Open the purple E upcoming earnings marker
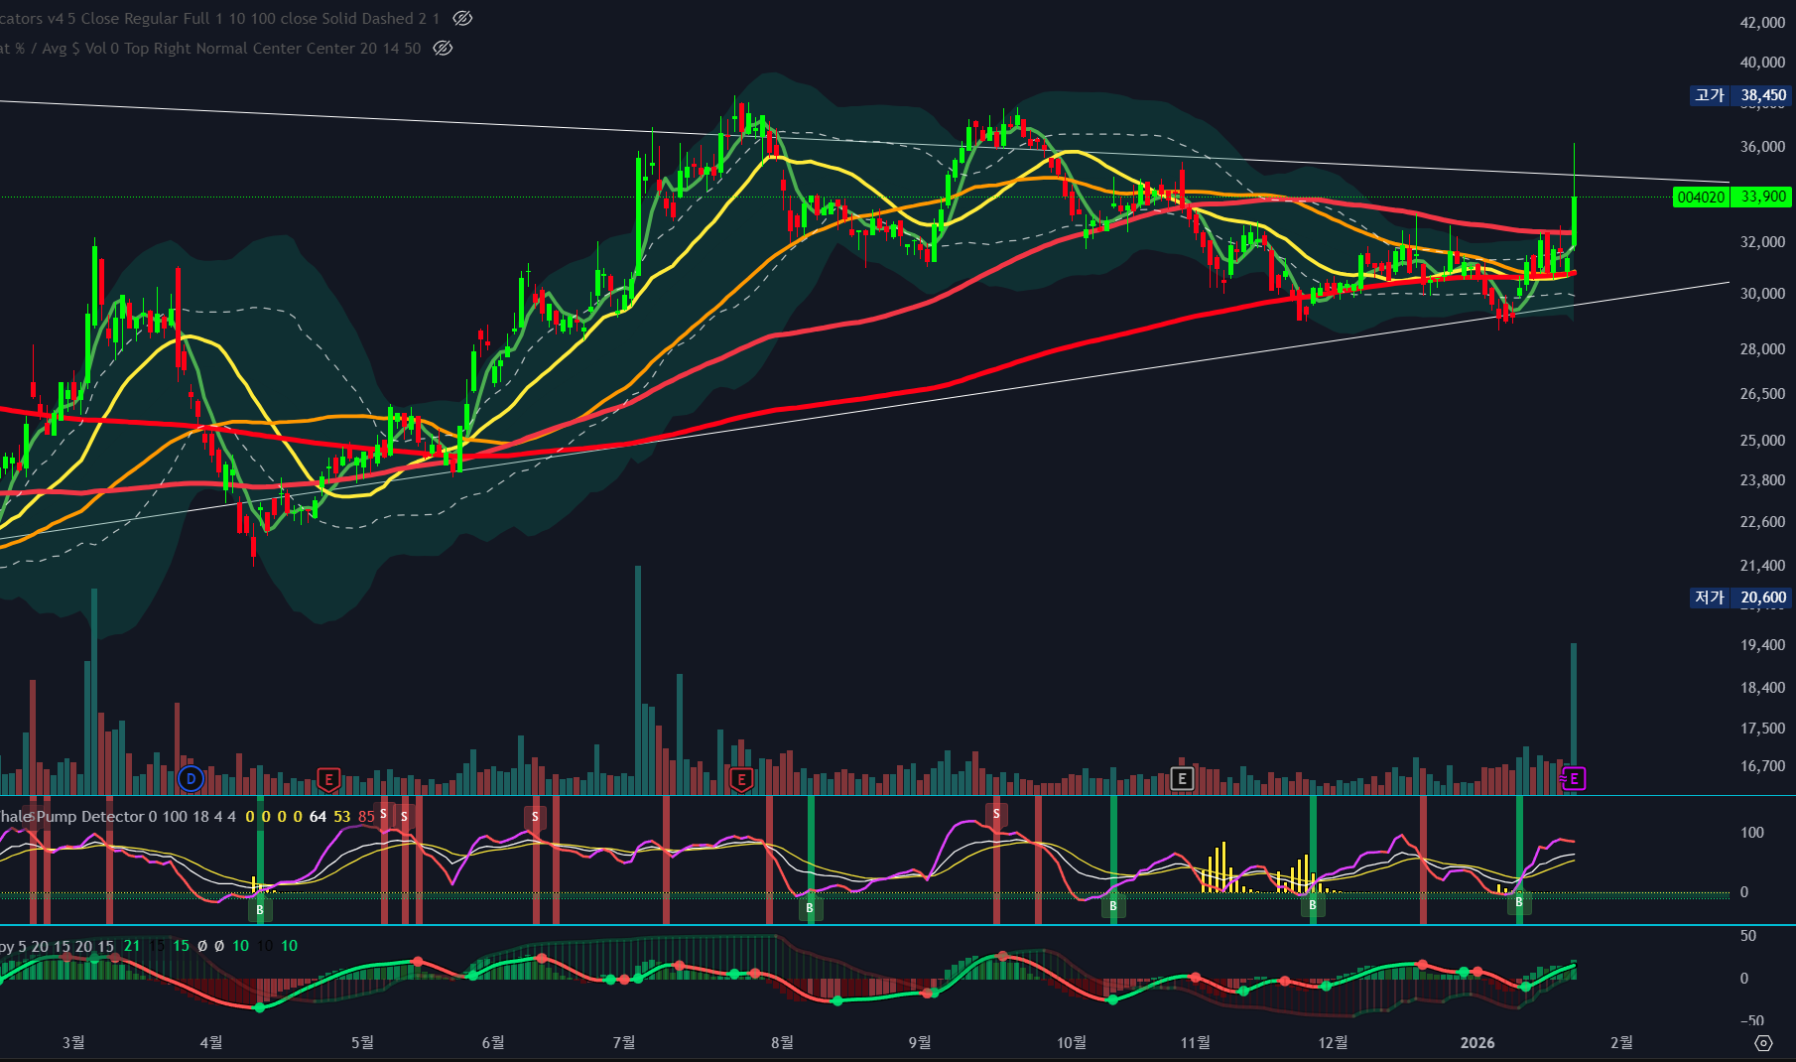Screen dimensions: 1796x1062 [x=1574, y=779]
